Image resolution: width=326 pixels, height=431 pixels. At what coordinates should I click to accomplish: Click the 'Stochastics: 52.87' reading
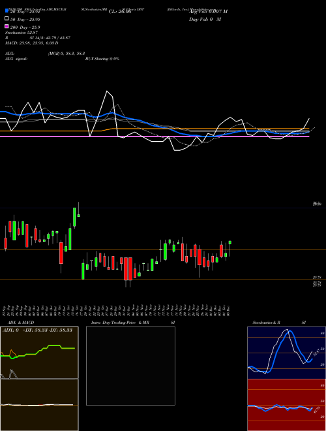click(21, 33)
